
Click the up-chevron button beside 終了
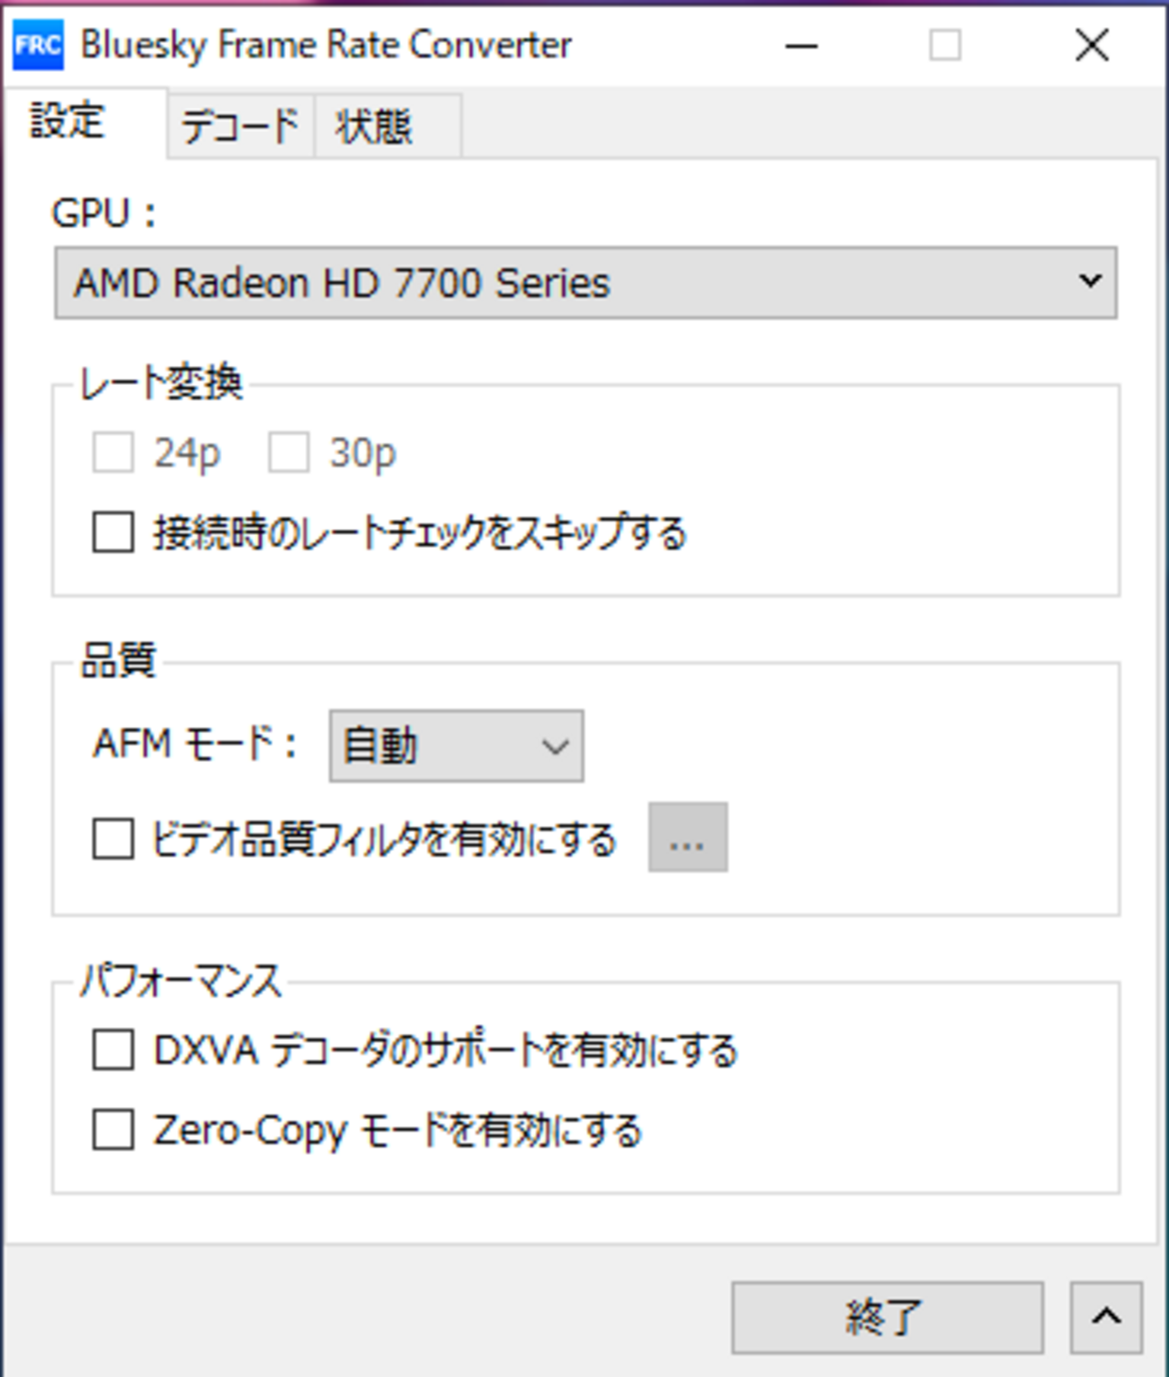(x=1106, y=1318)
